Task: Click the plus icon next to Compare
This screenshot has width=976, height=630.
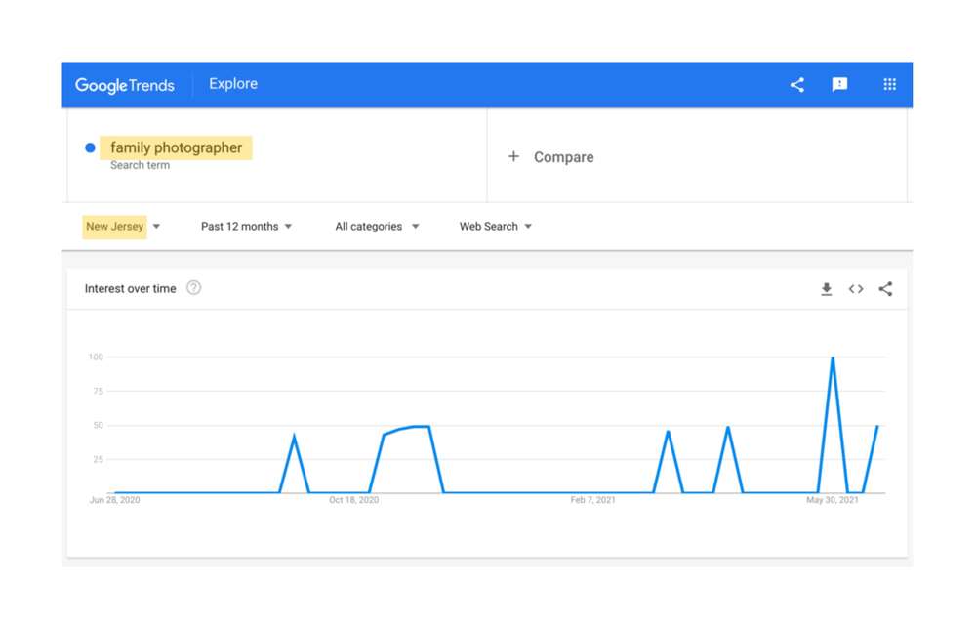Action: coord(513,156)
